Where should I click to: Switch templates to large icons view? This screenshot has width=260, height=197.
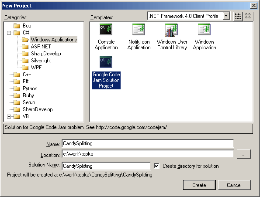click(248, 17)
